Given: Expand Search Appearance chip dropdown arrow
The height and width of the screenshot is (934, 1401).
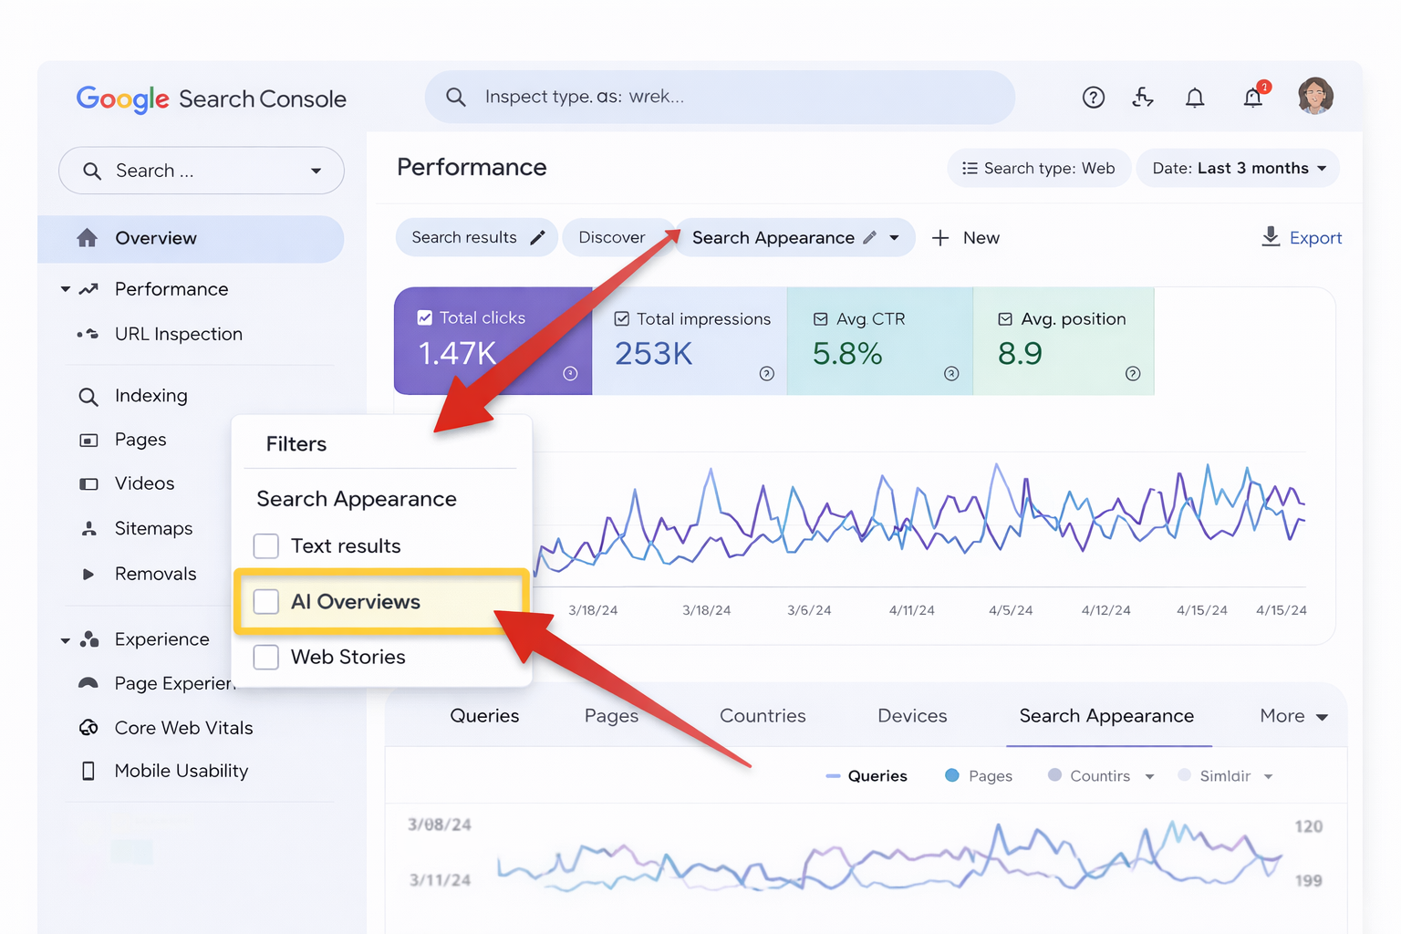Looking at the screenshot, I should (895, 238).
